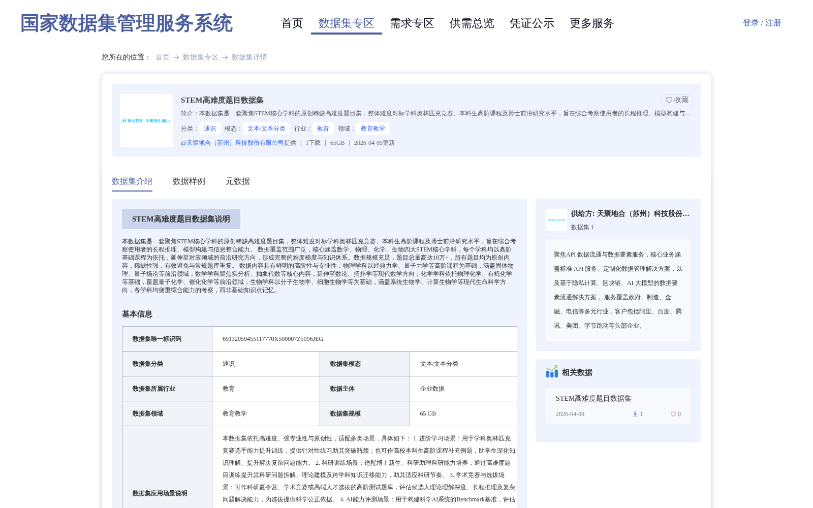813x508 pixels.
Task: Click the identifier value 69132059455117770X500007Z5096JEG
Action: point(273,339)
